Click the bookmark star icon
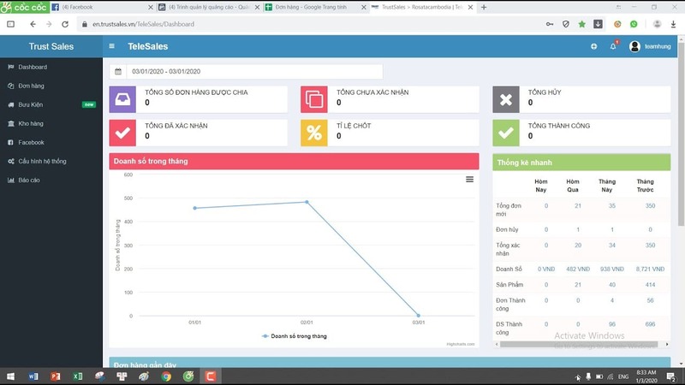Image resolution: width=685 pixels, height=385 pixels. [582, 24]
